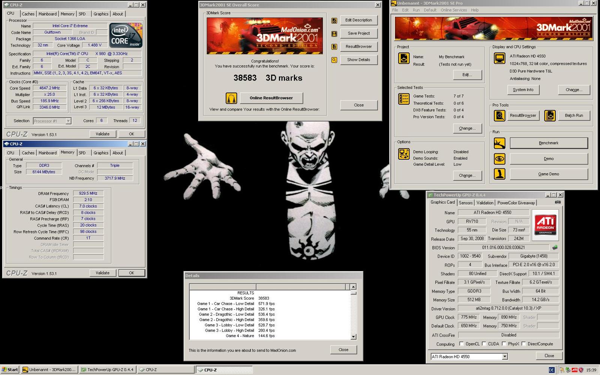Click the Save Project button
The image size is (600, 375).
coord(359,33)
